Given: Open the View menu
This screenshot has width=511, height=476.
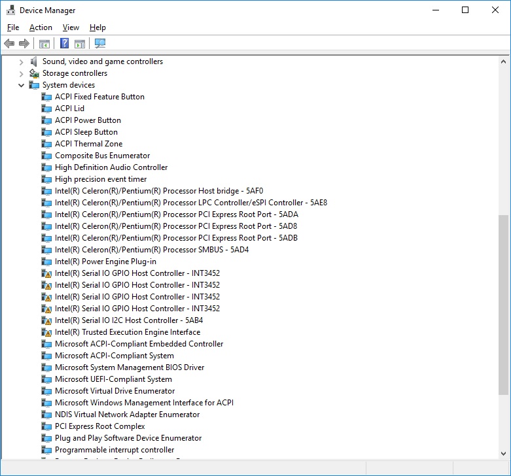Looking at the screenshot, I should pyautogui.click(x=71, y=27).
